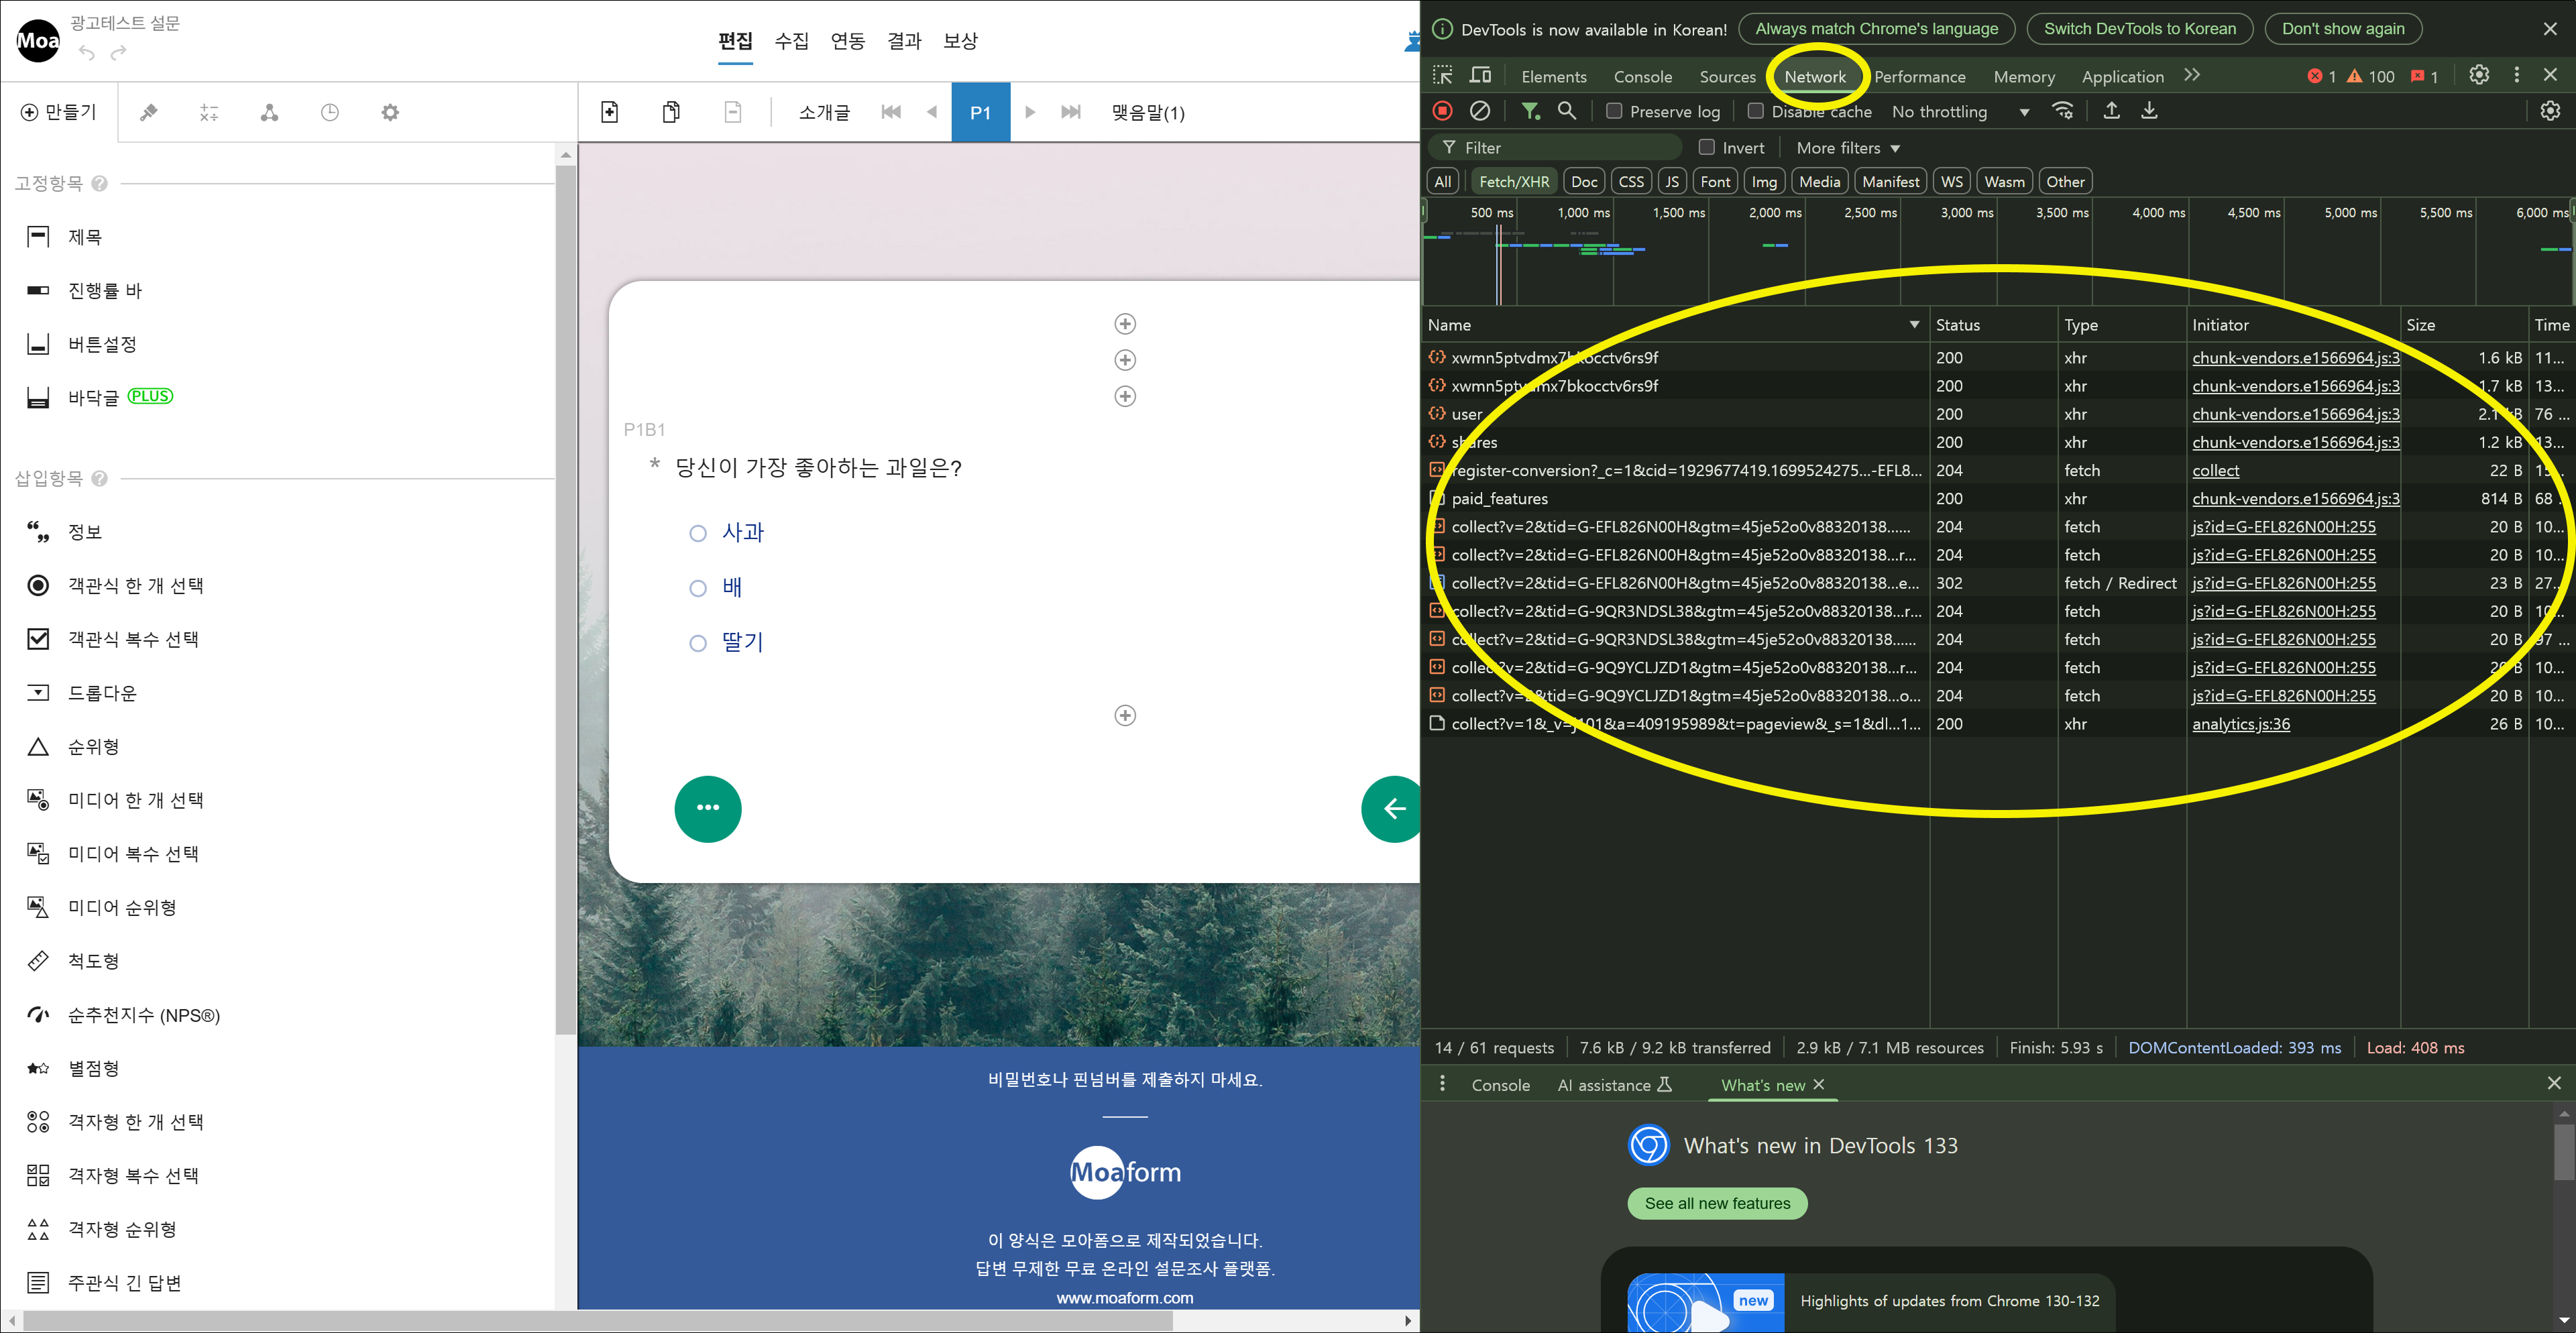Expand more DevTools tabs chevron
Viewport: 2576px width, 1333px height.
[2192, 76]
